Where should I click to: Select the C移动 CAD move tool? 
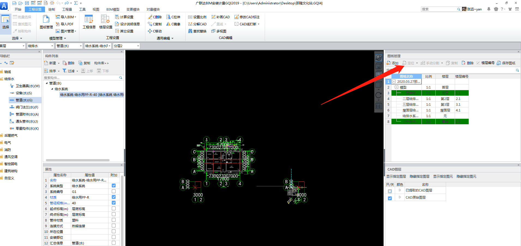pos(155,31)
